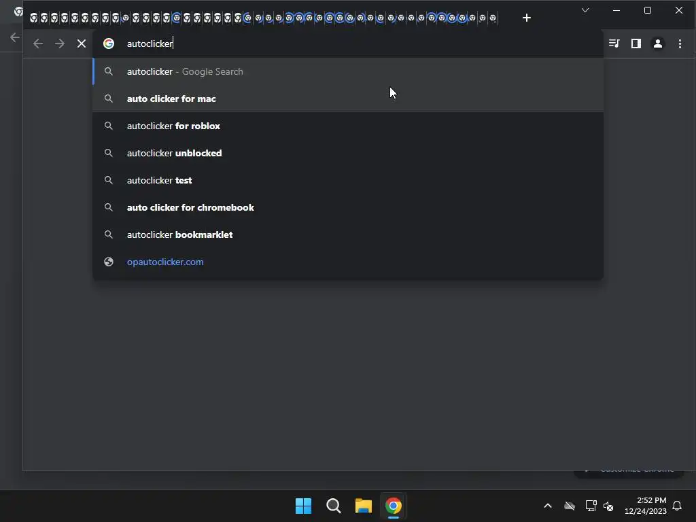Show hidden system tray icons
This screenshot has height=522, width=696.
[x=548, y=506]
